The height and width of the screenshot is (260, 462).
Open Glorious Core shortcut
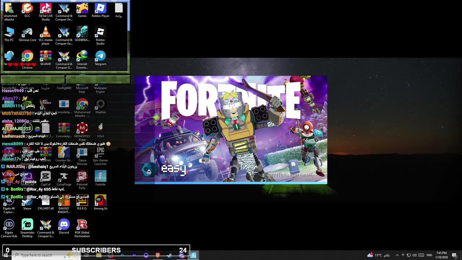(x=27, y=35)
